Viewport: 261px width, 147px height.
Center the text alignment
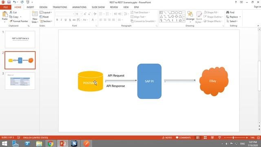[105, 20]
